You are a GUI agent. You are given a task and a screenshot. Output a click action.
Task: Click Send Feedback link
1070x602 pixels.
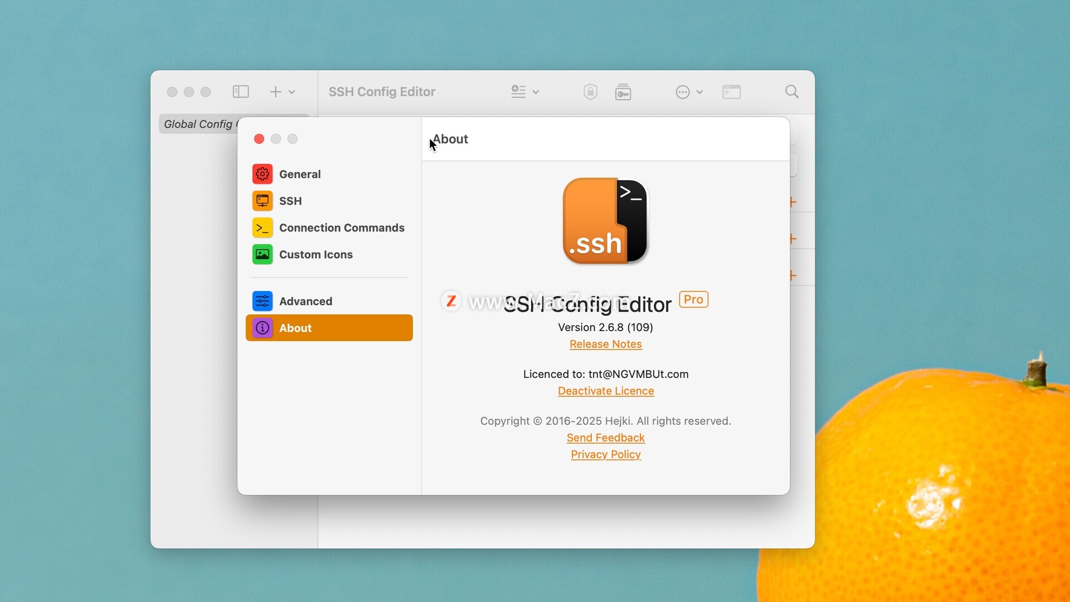606,438
